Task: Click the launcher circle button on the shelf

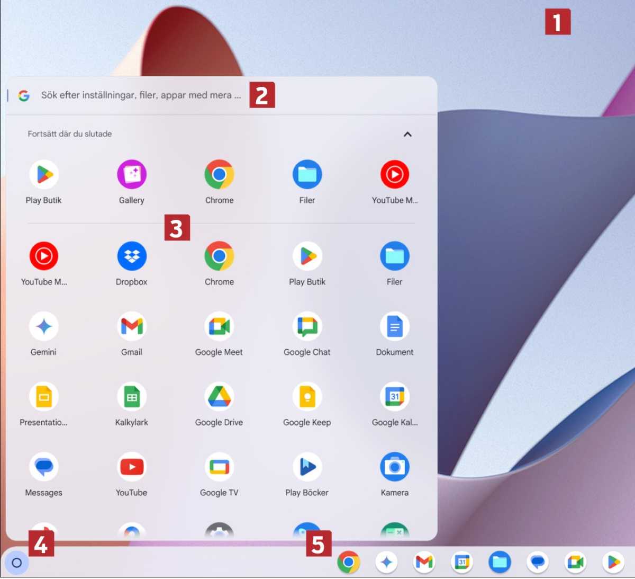Action: click(16, 563)
